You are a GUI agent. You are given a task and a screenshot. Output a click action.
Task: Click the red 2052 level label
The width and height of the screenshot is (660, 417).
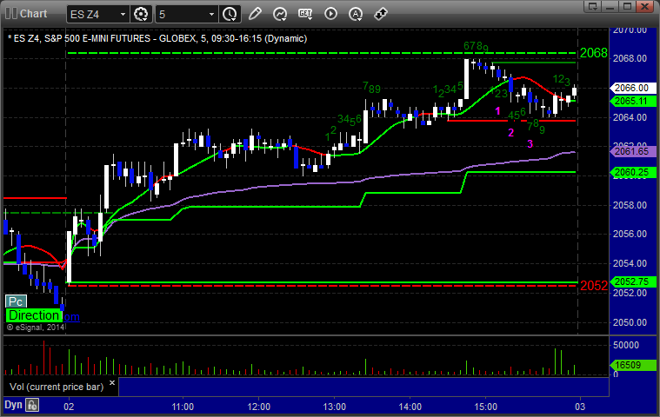point(594,286)
